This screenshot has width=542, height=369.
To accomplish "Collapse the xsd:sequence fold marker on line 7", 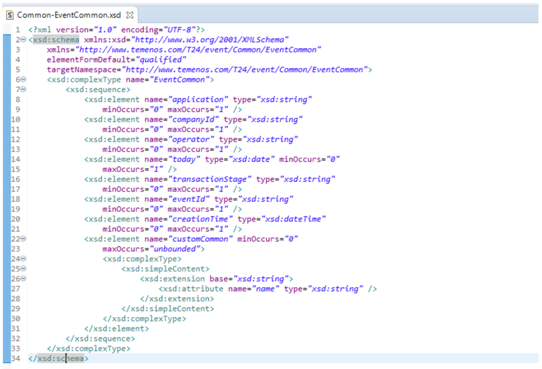I will [x=23, y=90].
